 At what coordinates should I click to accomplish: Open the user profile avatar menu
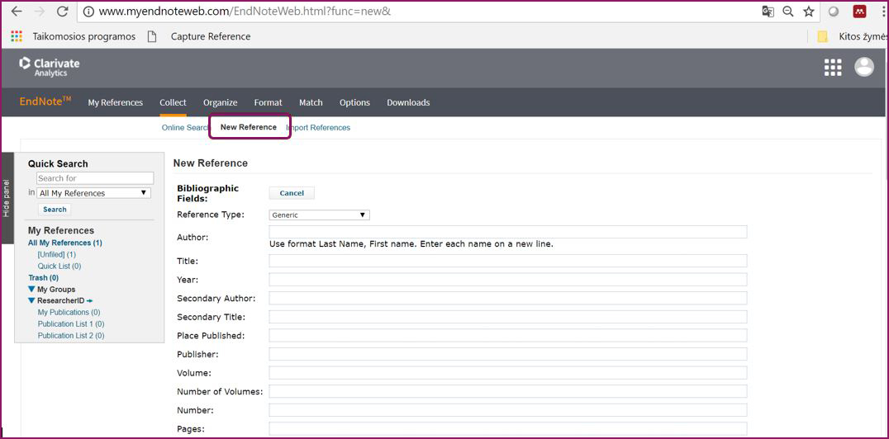[864, 68]
